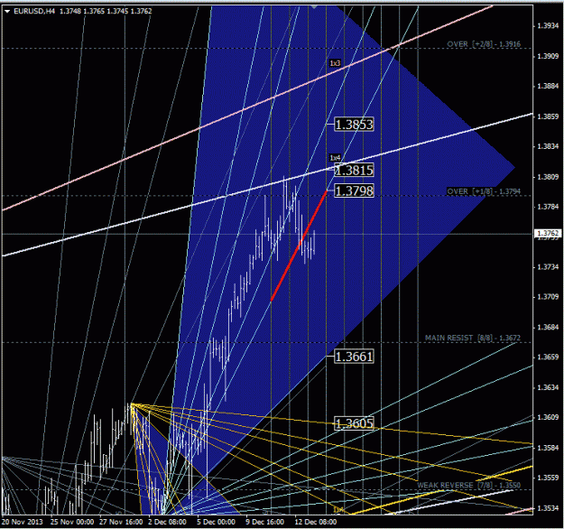The width and height of the screenshot is (564, 529).
Task: Click the 1.3734 value on the price scale
Action: [548, 267]
